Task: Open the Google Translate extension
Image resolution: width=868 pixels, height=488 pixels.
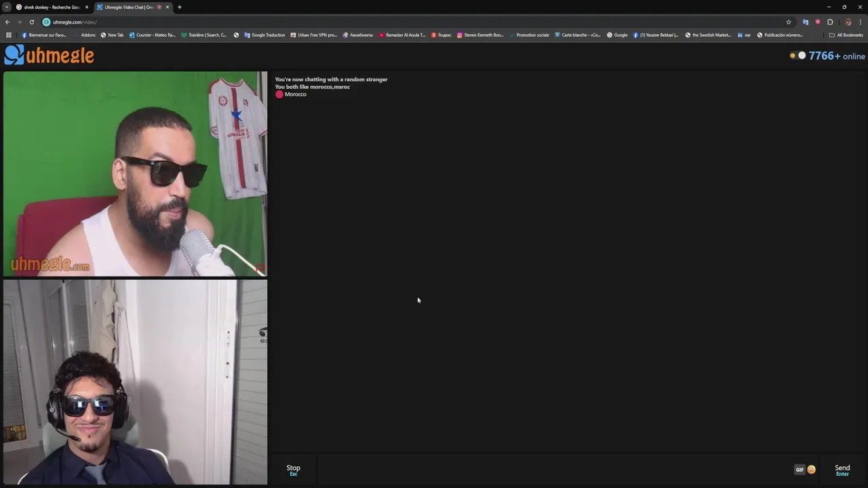Action: [806, 22]
